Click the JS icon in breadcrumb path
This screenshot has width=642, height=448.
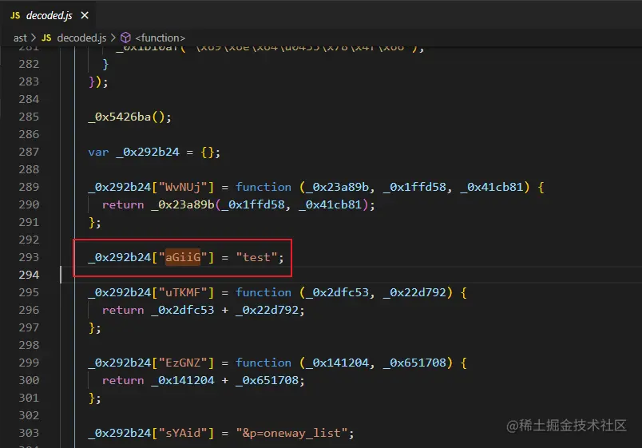click(46, 38)
